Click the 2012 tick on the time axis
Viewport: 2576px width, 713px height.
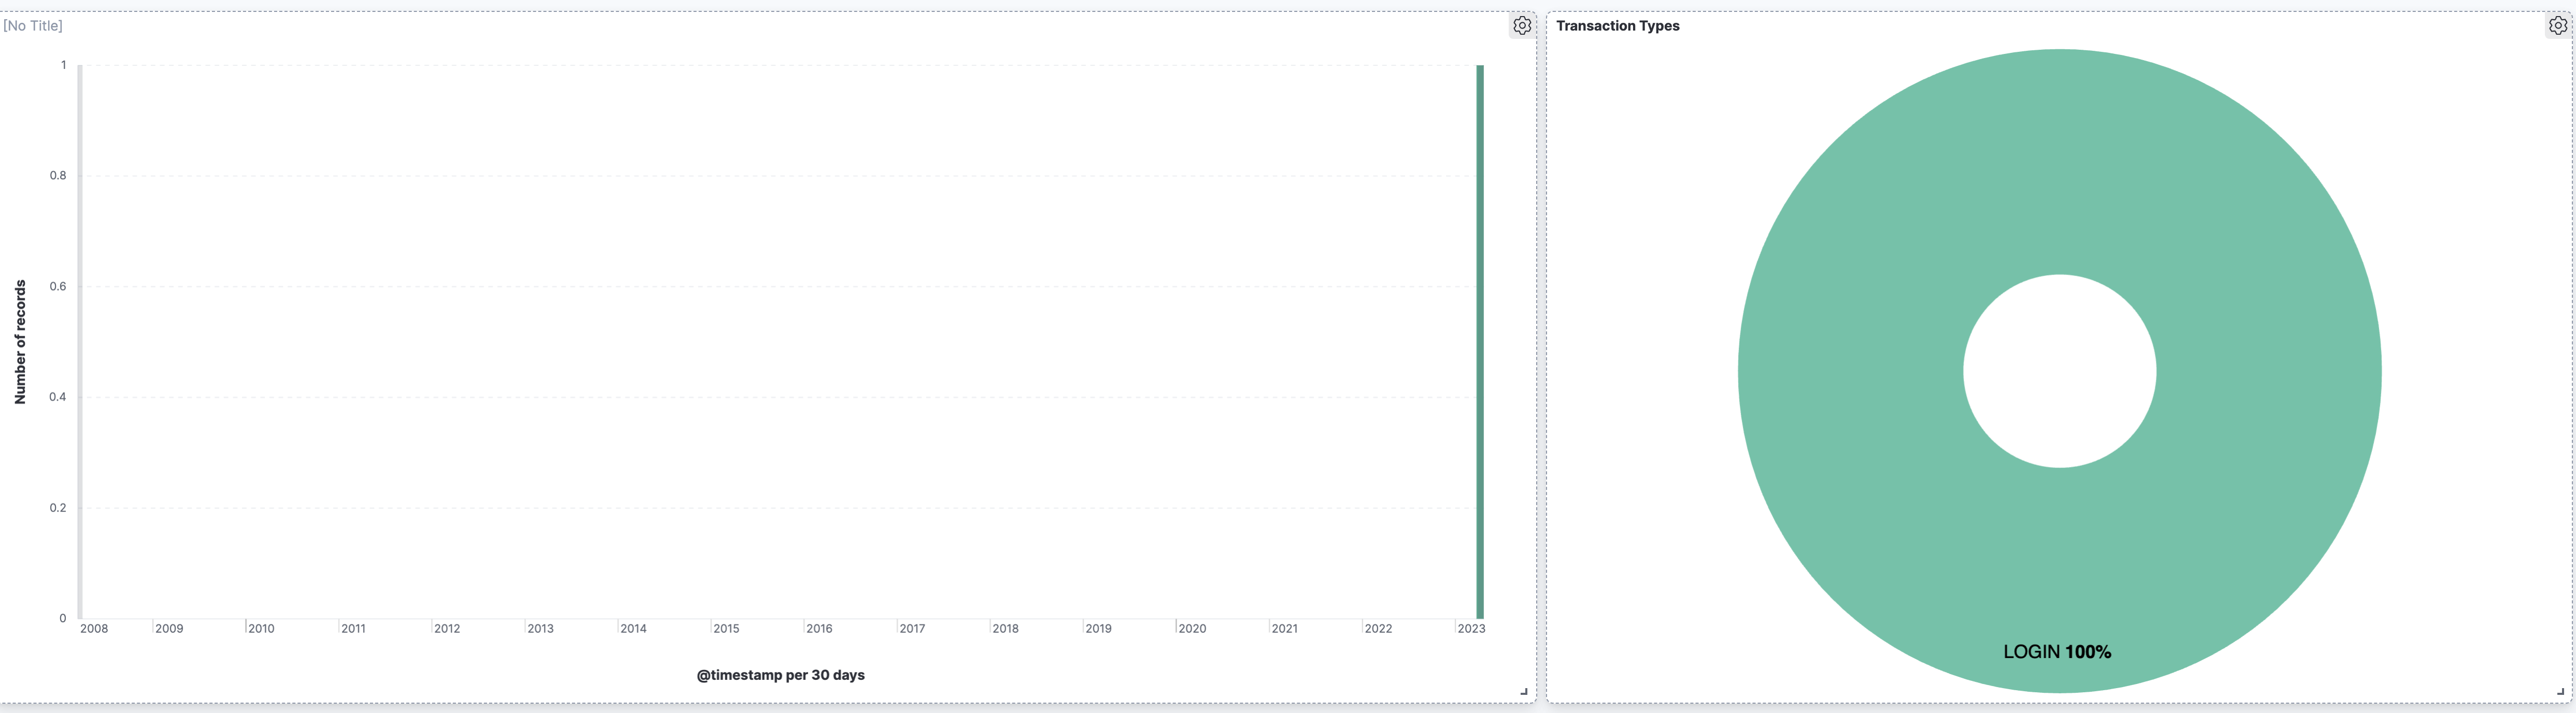[x=447, y=629]
